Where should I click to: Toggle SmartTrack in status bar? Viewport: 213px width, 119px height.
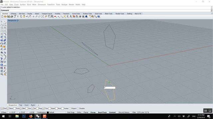pos(102,112)
